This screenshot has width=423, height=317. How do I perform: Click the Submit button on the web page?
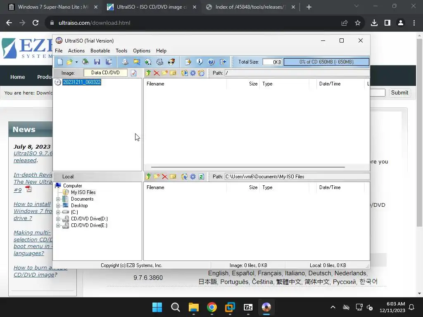point(399,93)
